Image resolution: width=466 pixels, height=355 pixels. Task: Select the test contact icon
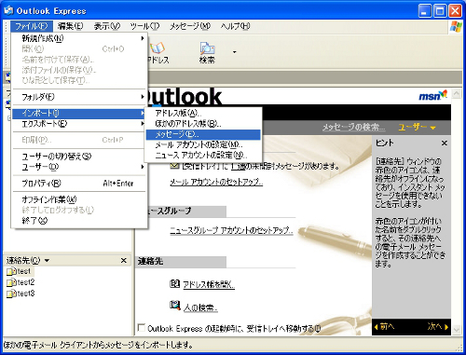point(11,271)
